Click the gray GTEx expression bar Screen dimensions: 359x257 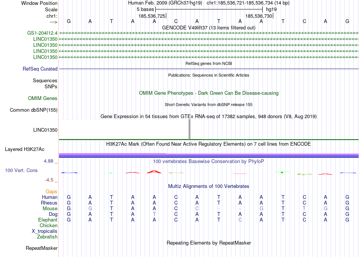point(189,129)
